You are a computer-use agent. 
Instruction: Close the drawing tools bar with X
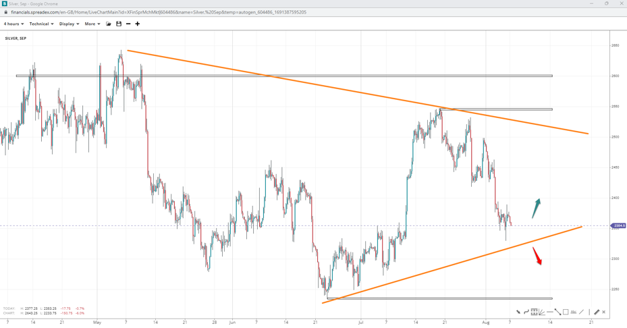[604, 312]
